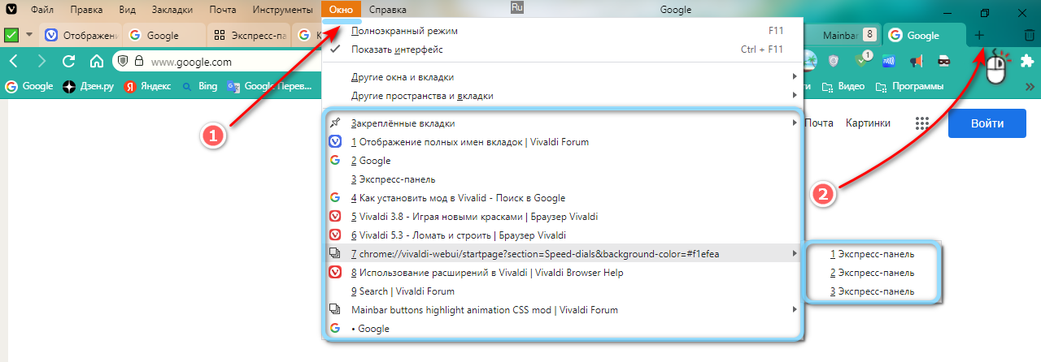
Task: Click the blue card extension icon
Action: click(889, 61)
